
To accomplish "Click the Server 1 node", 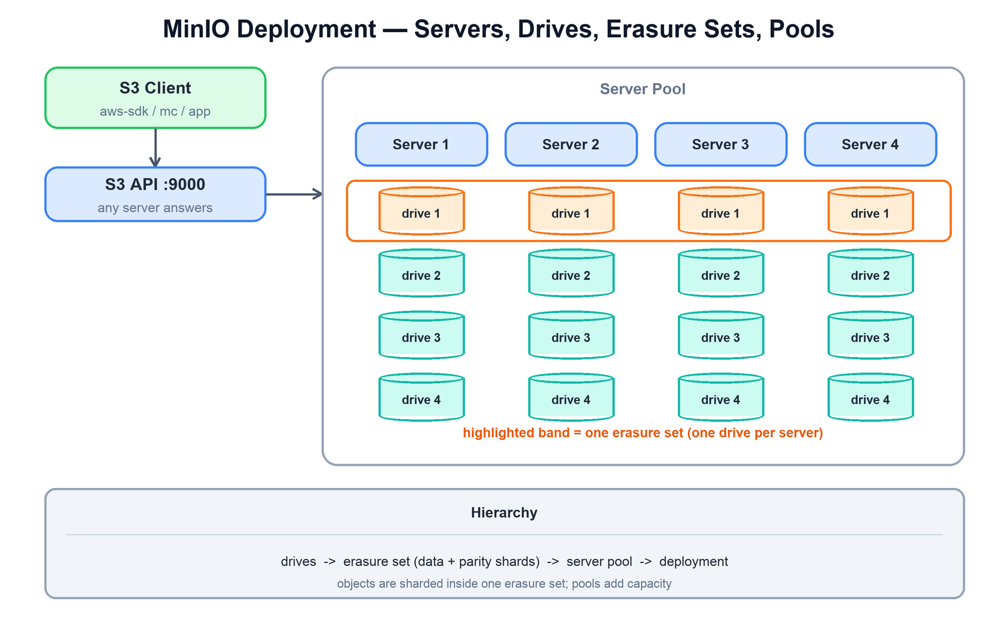I will [x=421, y=145].
